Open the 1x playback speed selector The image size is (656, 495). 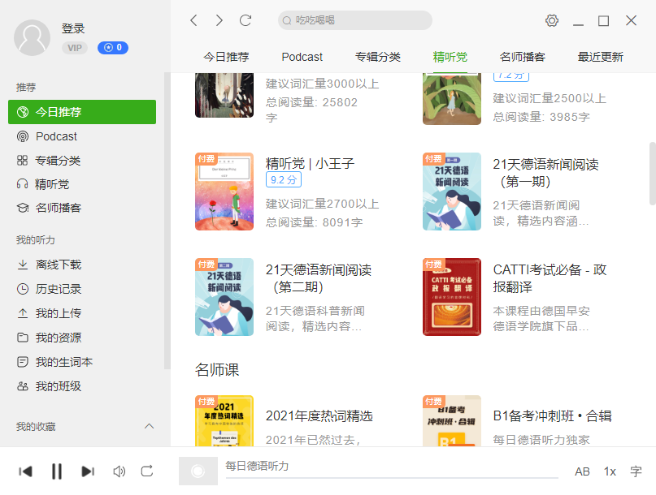click(x=610, y=471)
